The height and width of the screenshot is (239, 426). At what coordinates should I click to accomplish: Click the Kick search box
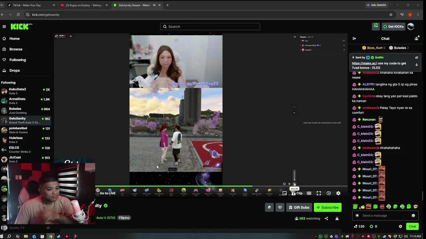[210, 27]
